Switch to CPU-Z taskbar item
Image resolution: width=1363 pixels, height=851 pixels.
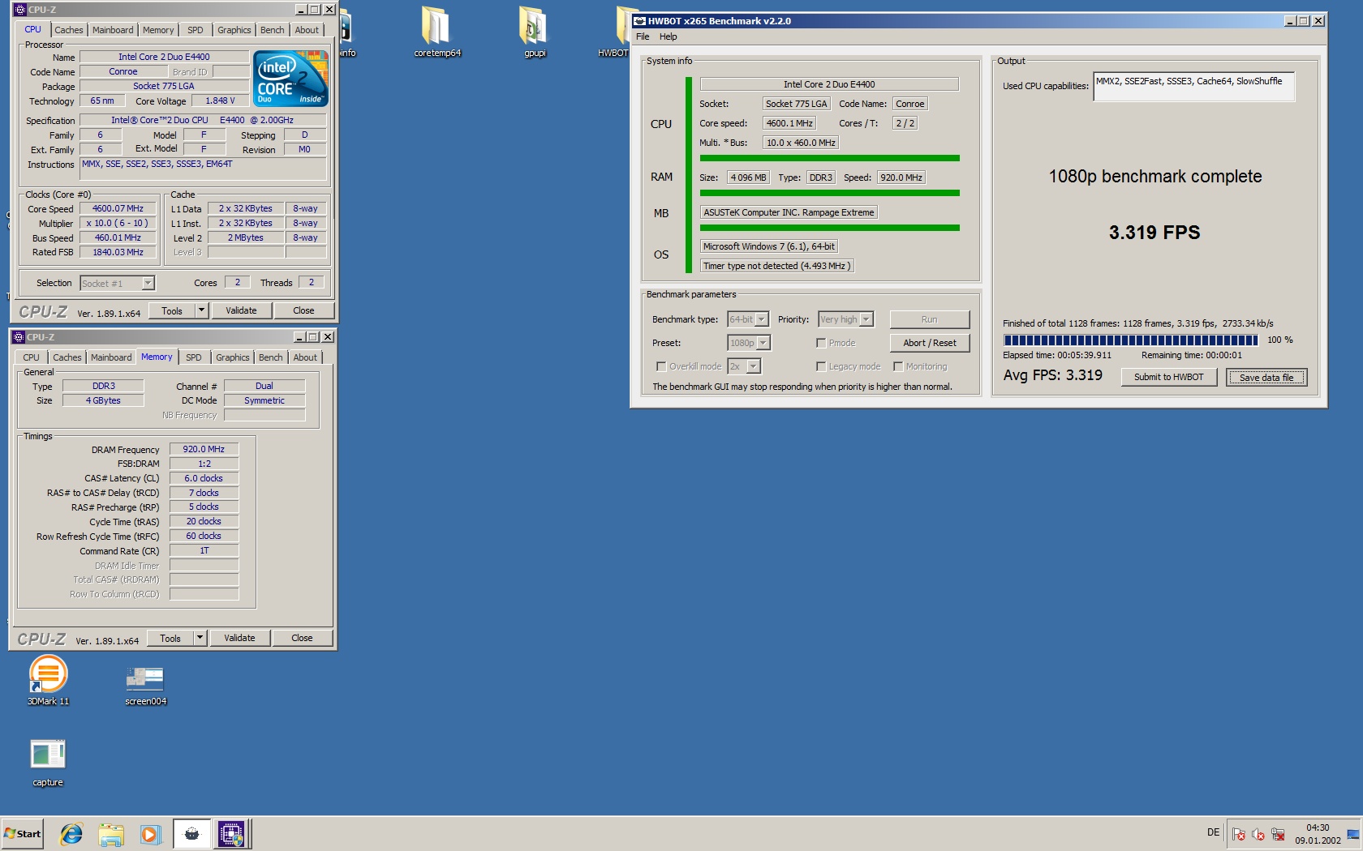click(231, 833)
